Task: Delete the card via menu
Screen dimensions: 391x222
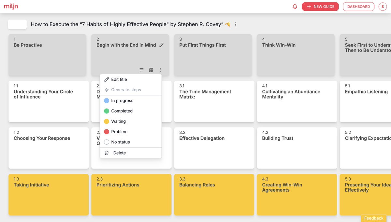Action: tap(131, 153)
